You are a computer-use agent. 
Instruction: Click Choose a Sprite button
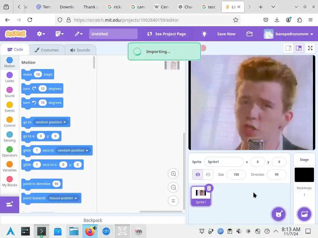coord(279,214)
